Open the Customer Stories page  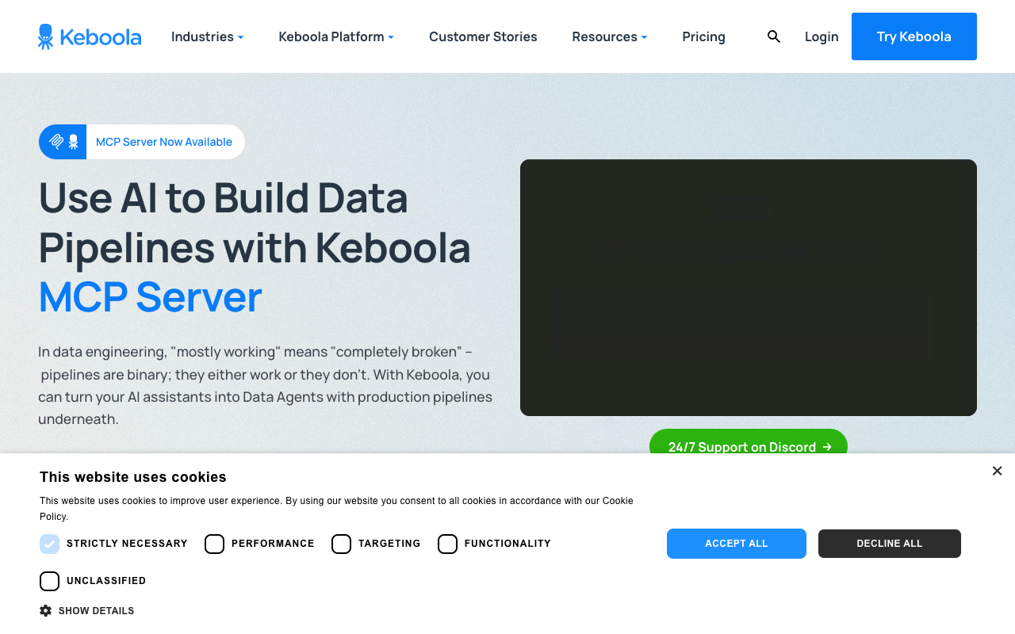point(483,36)
